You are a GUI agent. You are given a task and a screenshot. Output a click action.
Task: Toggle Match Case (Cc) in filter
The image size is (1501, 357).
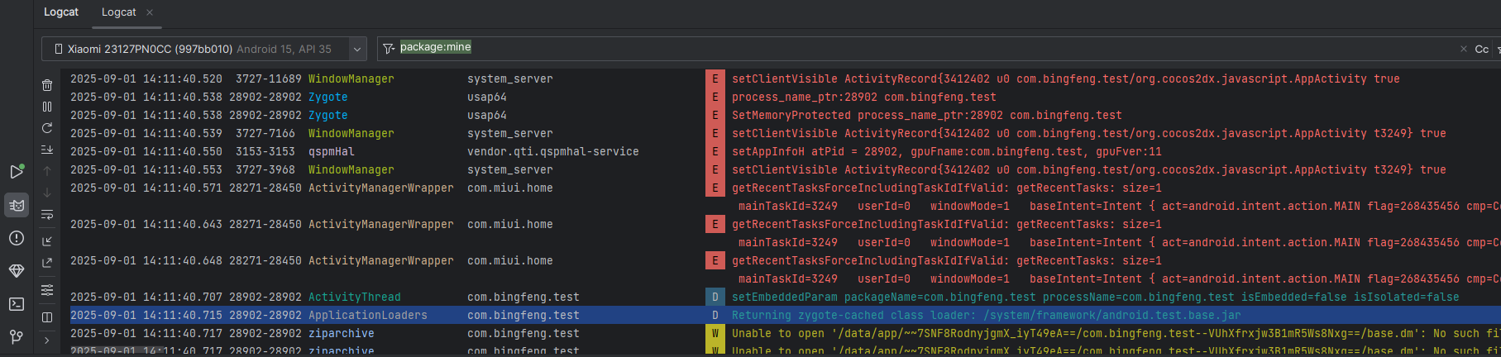tap(1481, 50)
